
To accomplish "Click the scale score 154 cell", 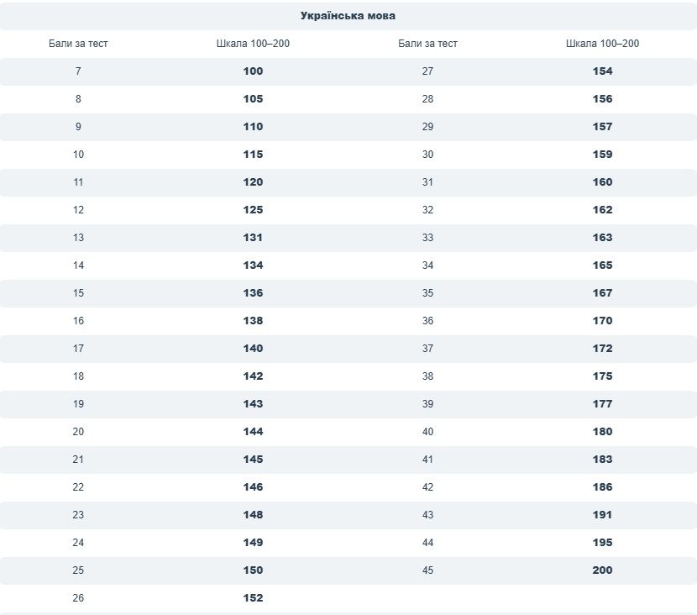I will pyautogui.click(x=602, y=71).
